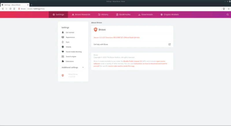Click the Sync arrows icon
Viewport: 231px width, 126px height.
(63, 42)
